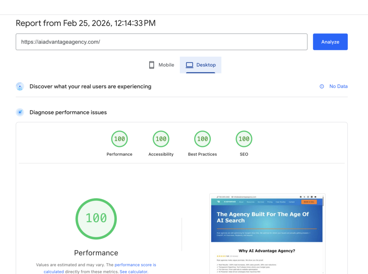Click the info icon beside No Data

tap(321, 86)
